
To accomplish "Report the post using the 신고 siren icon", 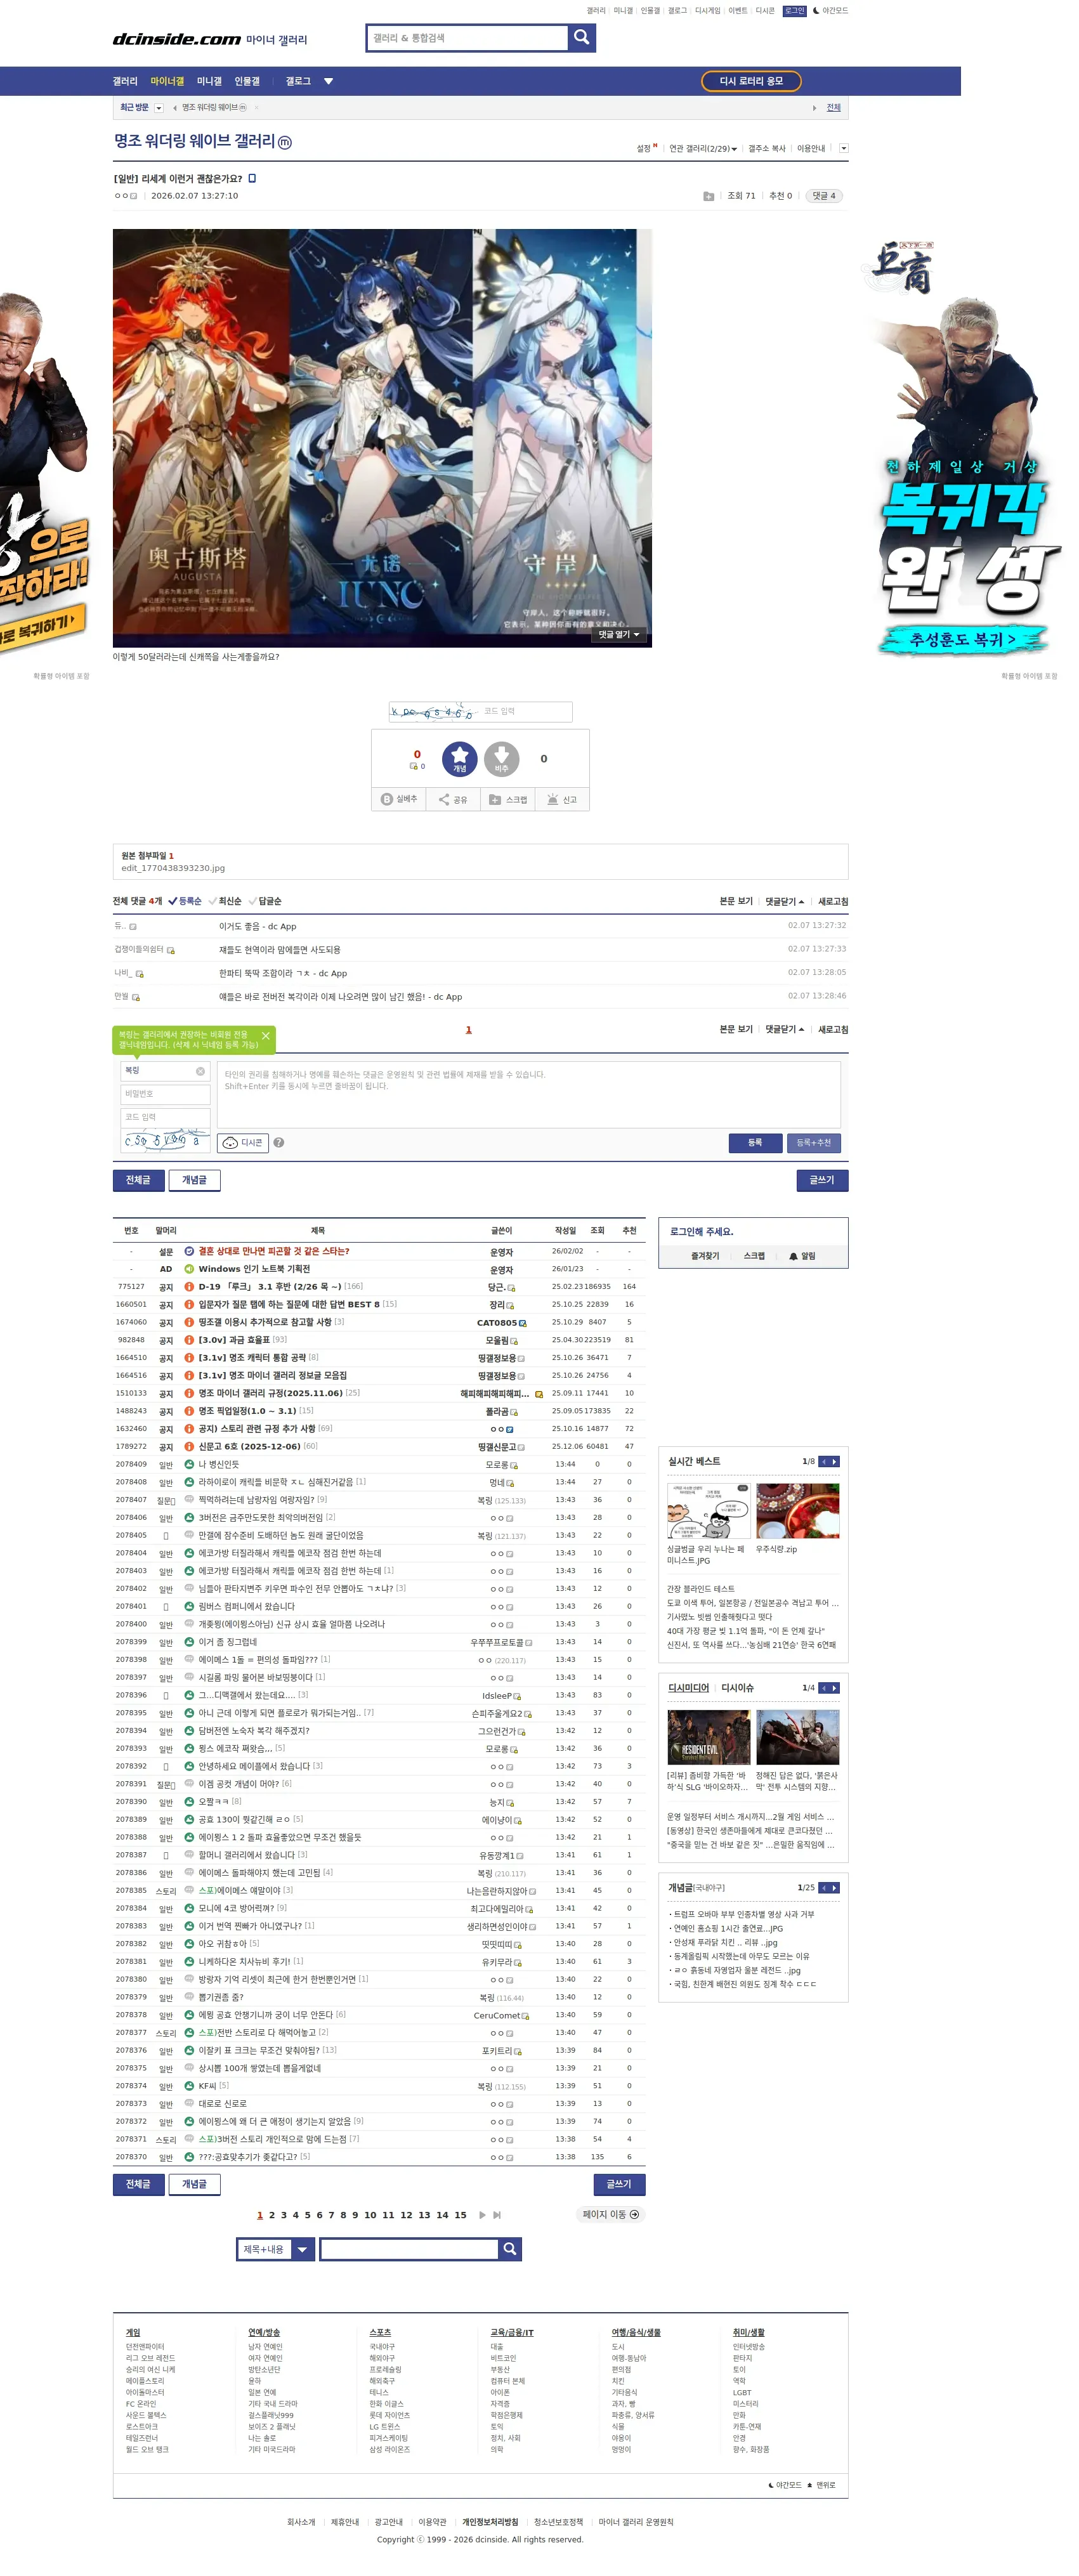I will pos(562,800).
